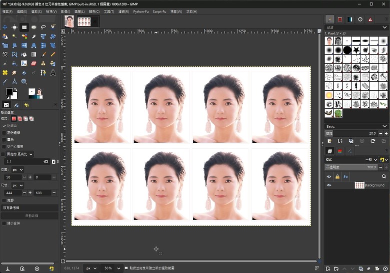Toggle the antialiasing checkbox
Viewport: 390px width, 273px height.
(4, 126)
